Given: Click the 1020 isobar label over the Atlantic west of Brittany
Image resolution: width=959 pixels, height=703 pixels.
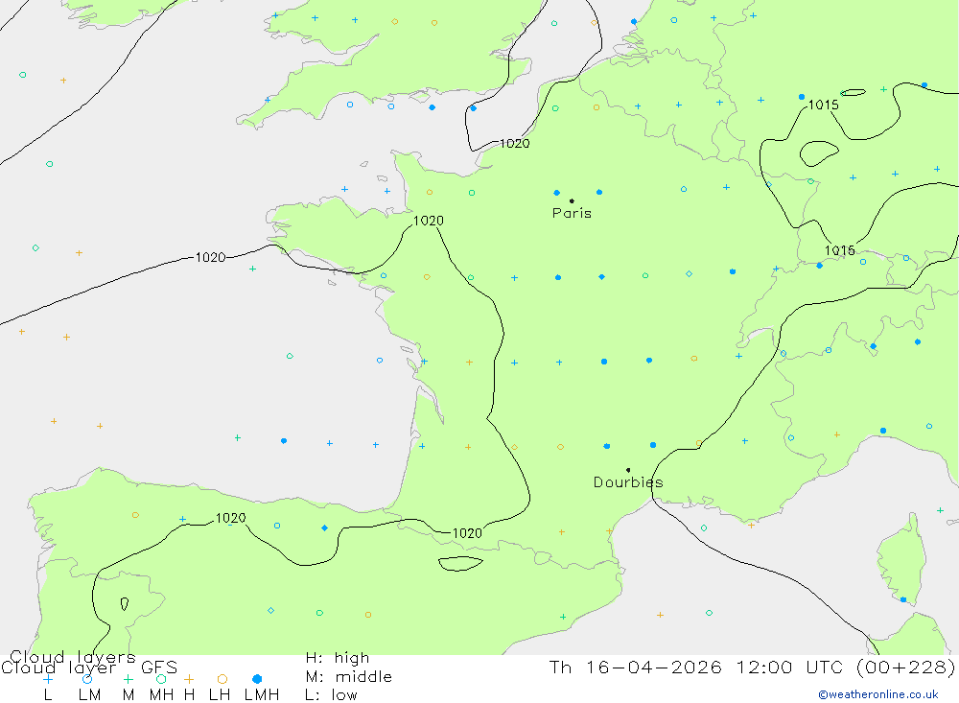Looking at the screenshot, I should click(x=210, y=258).
